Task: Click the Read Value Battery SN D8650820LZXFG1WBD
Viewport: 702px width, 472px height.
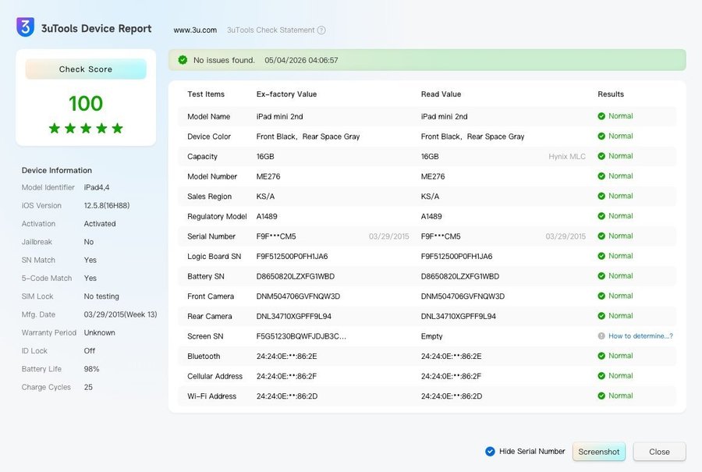Action: click(x=459, y=276)
